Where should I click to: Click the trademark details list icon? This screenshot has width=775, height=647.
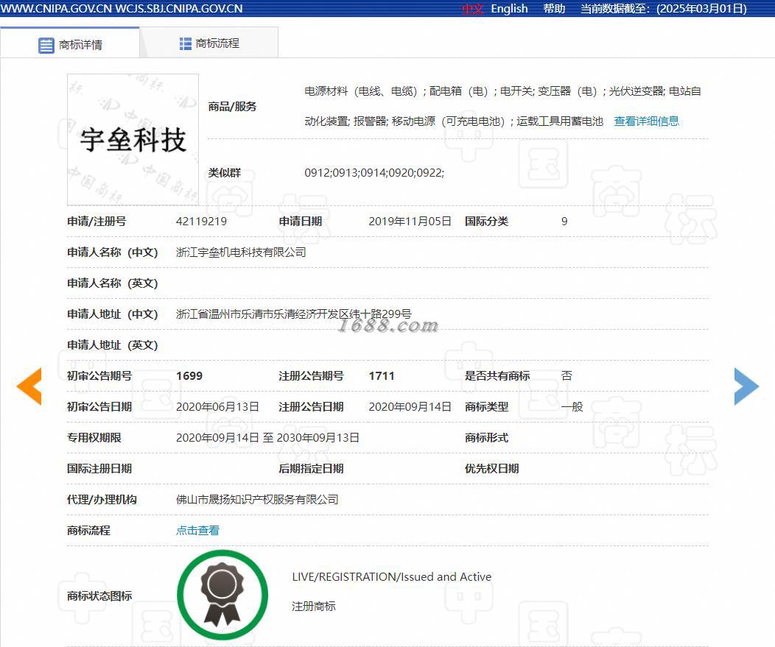[46, 45]
